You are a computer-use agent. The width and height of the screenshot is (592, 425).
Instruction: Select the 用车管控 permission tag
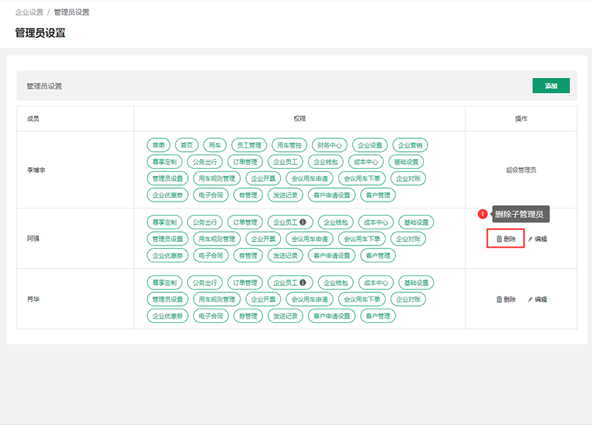click(x=289, y=145)
